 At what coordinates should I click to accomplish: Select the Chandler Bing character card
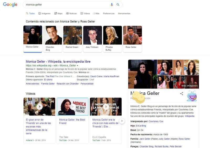tap(53, 39)
